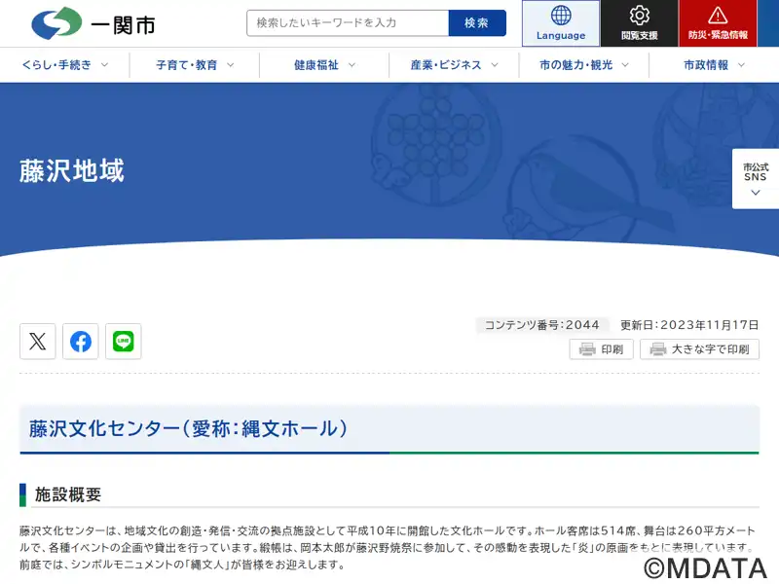Click the 更新日:2023年11月17日 text
The image size is (779, 584).
point(689,325)
